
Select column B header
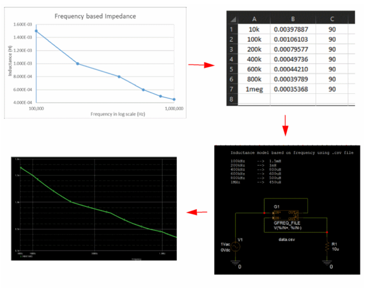(293, 18)
